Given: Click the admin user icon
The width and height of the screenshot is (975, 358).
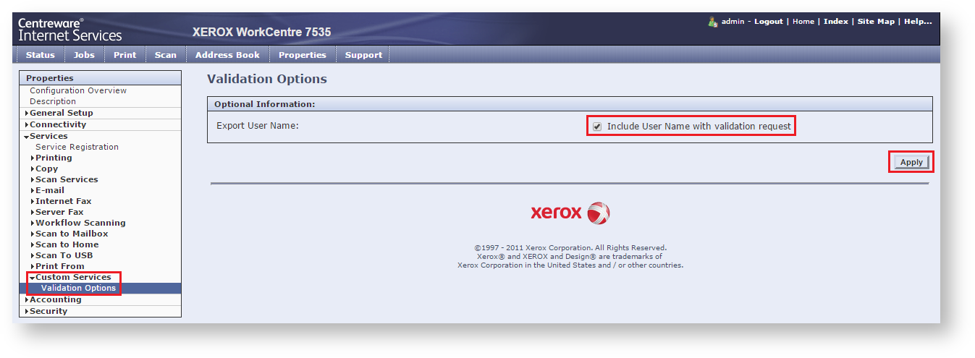Looking at the screenshot, I should (712, 22).
